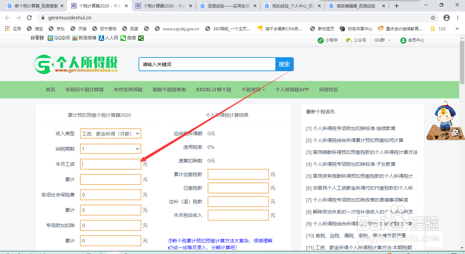Open 问答社区 nav item

(x=329, y=90)
